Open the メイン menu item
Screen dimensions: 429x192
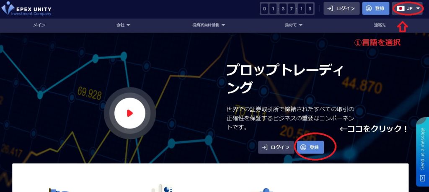pyautogui.click(x=39, y=25)
